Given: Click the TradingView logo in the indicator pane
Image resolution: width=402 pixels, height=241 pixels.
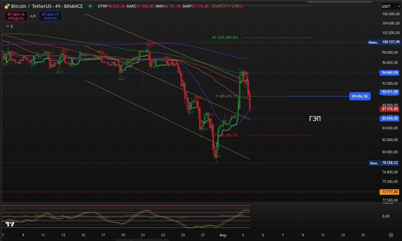Looking at the screenshot, I should pos(10,224).
